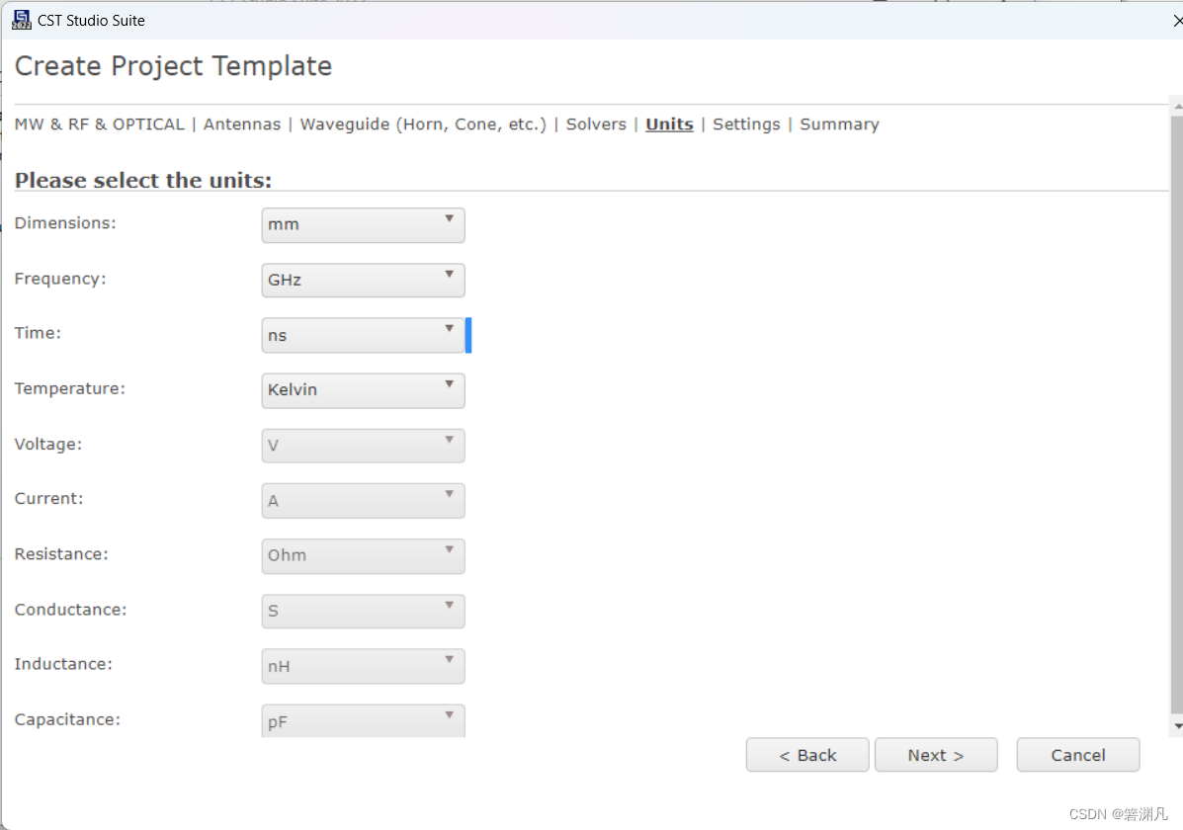Go to Waveguide (Horn, Cone, etc.) step

tap(423, 124)
